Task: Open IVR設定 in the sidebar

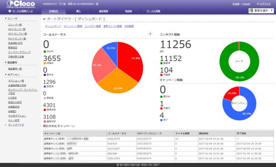Action: [12, 98]
